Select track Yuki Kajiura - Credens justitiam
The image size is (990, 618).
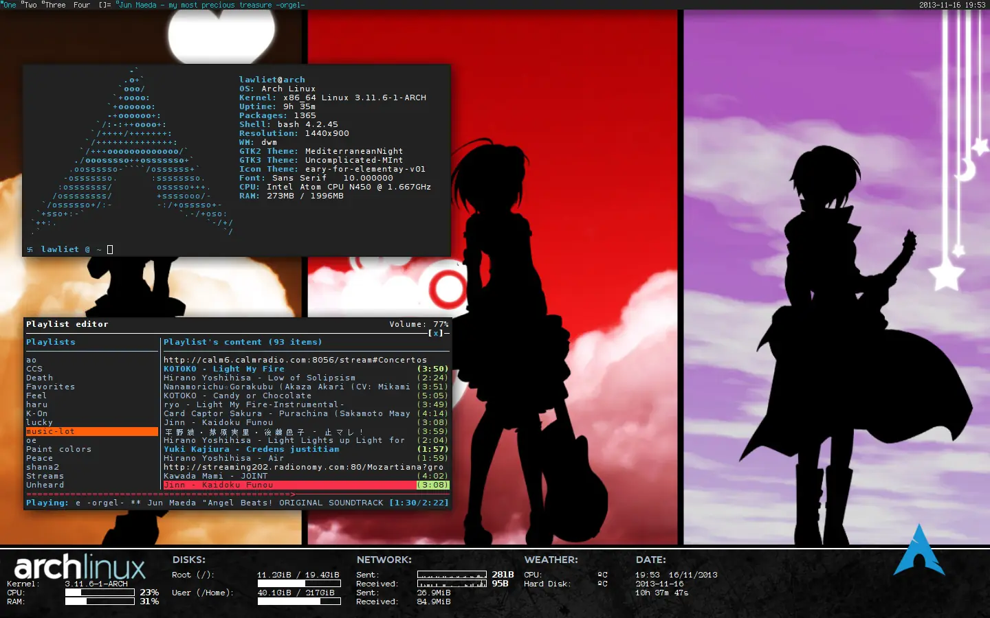tap(252, 449)
